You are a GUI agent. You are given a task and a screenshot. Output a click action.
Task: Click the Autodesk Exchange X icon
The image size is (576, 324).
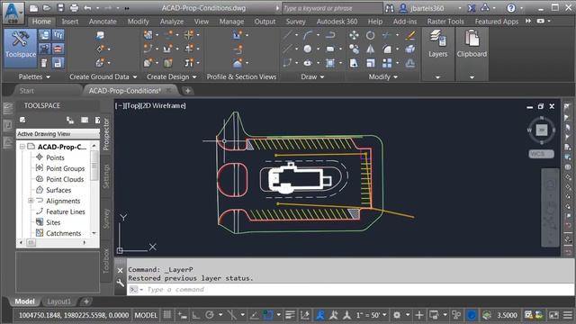[472, 8]
